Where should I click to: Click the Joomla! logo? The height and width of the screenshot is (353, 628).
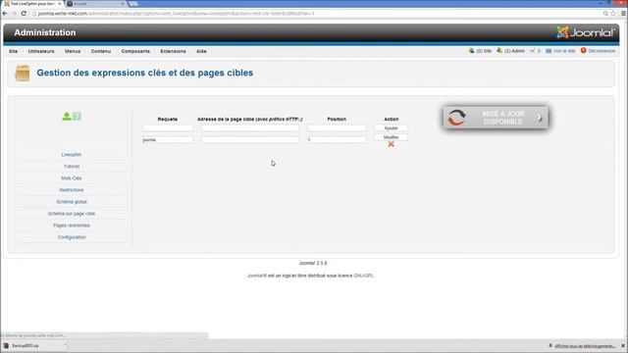point(586,32)
